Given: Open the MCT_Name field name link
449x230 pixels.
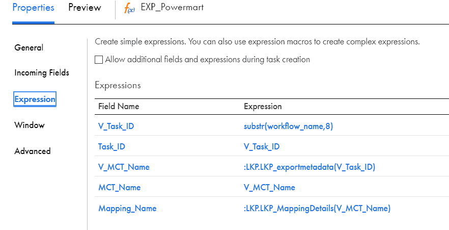Looking at the screenshot, I should (120, 188).
